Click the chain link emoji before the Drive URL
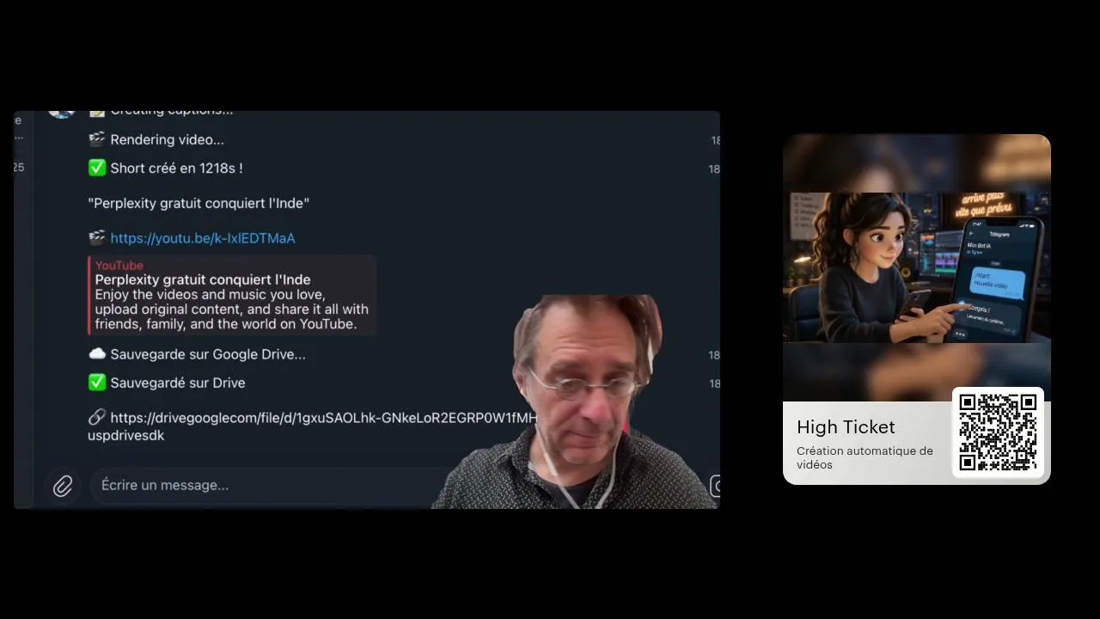The image size is (1100, 619). click(x=96, y=418)
